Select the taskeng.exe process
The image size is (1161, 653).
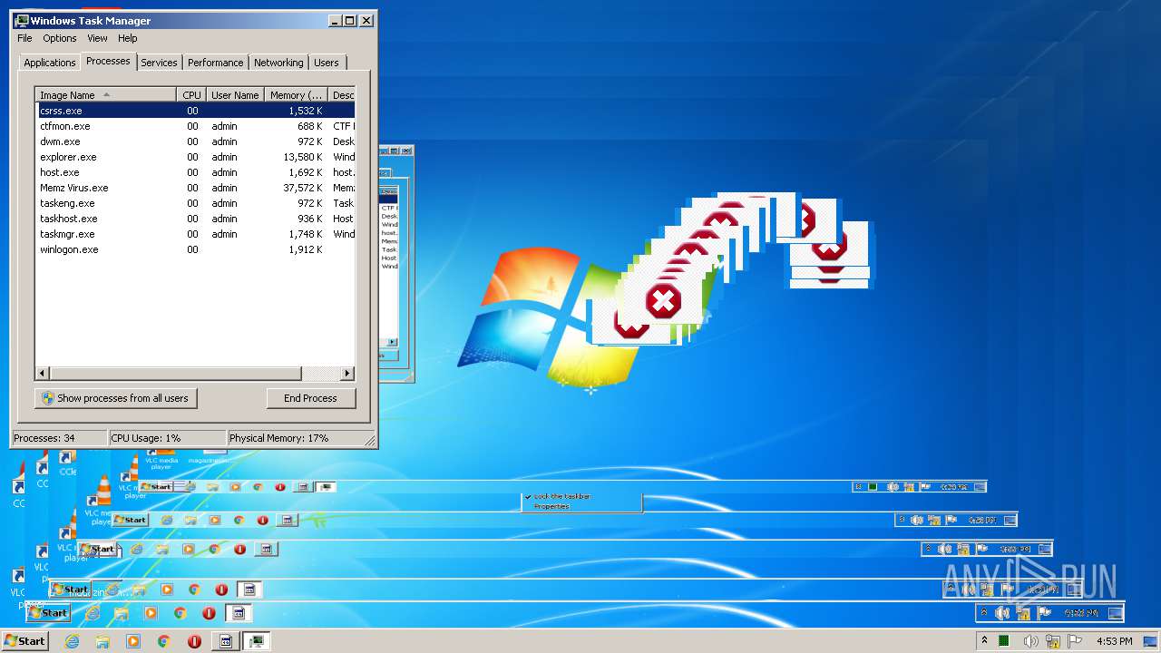click(x=195, y=203)
